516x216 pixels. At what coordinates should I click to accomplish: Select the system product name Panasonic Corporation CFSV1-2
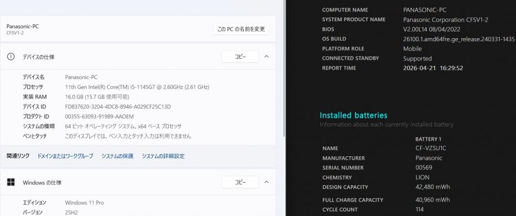click(446, 20)
